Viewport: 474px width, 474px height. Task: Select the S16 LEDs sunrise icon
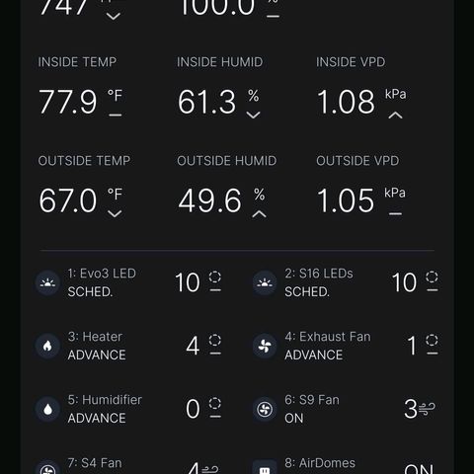[265, 282]
